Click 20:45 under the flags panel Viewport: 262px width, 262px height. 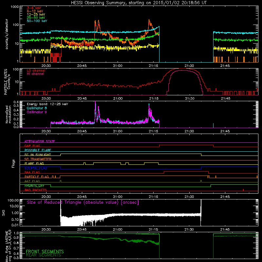[x=82, y=197]
